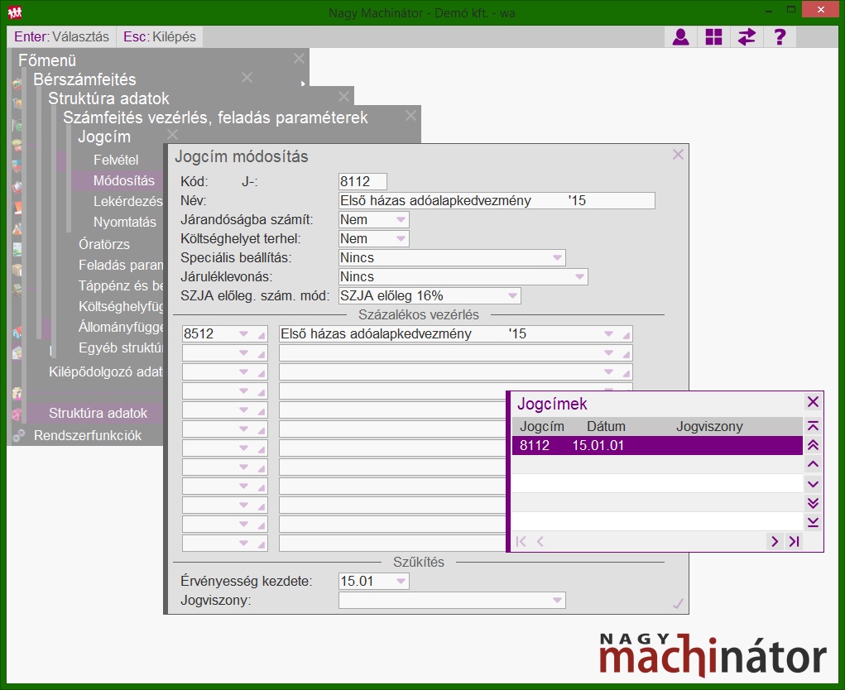Click Esc: Kilépés button
845x690 pixels.
tap(160, 36)
